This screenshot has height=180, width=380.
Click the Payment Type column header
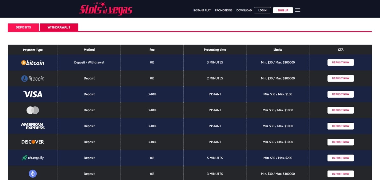click(x=33, y=50)
